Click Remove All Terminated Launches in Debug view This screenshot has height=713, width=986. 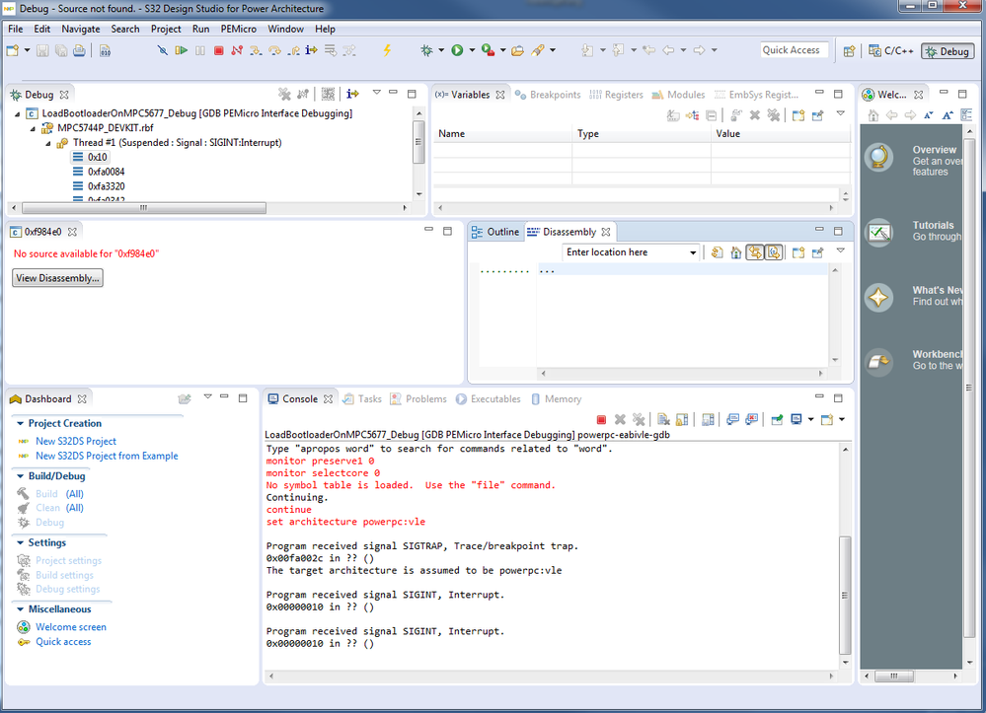(285, 95)
